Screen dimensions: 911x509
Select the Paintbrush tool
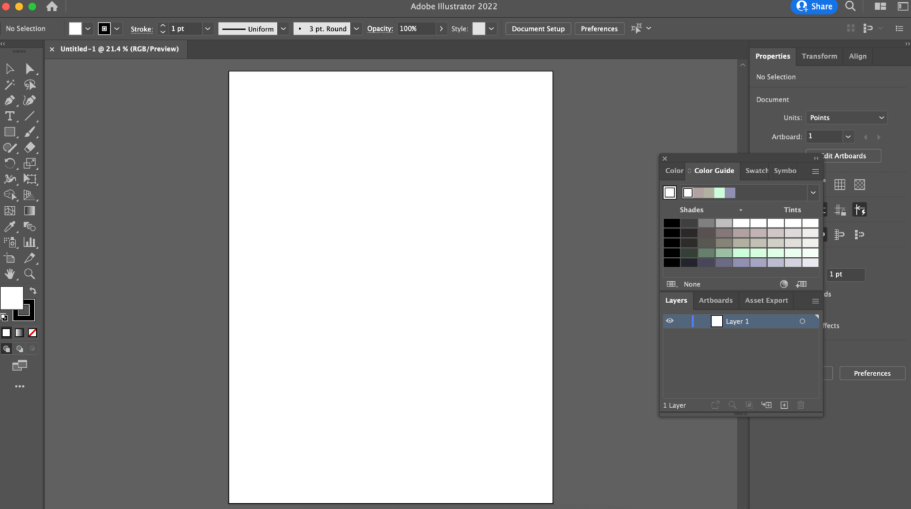pyautogui.click(x=29, y=132)
